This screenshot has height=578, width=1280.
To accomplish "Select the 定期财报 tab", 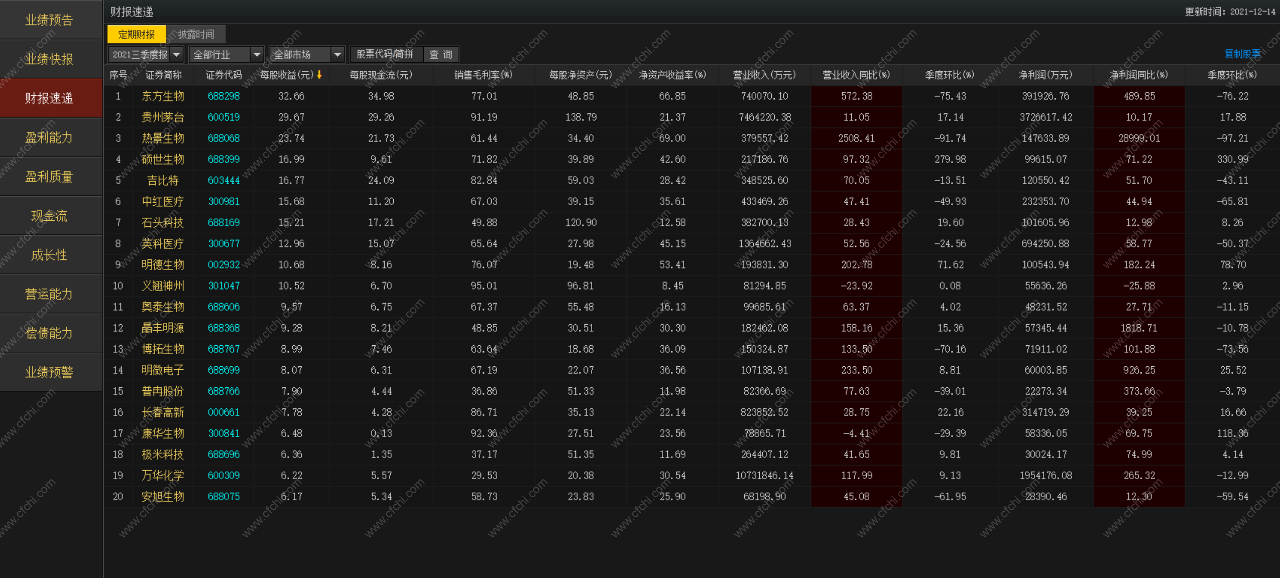I will [137, 34].
